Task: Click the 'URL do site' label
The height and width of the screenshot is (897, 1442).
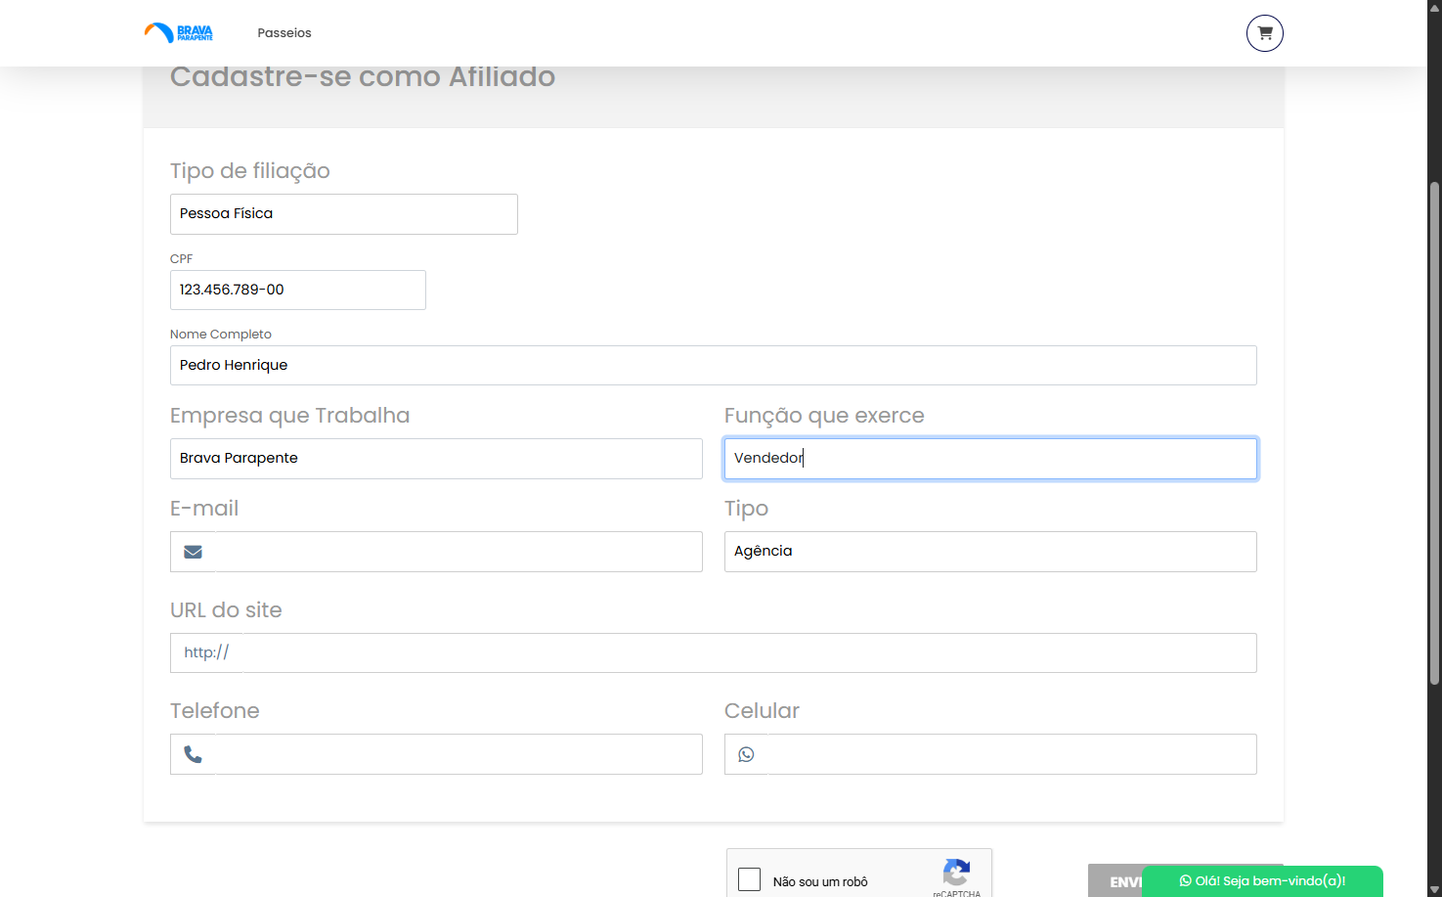Action: (226, 610)
